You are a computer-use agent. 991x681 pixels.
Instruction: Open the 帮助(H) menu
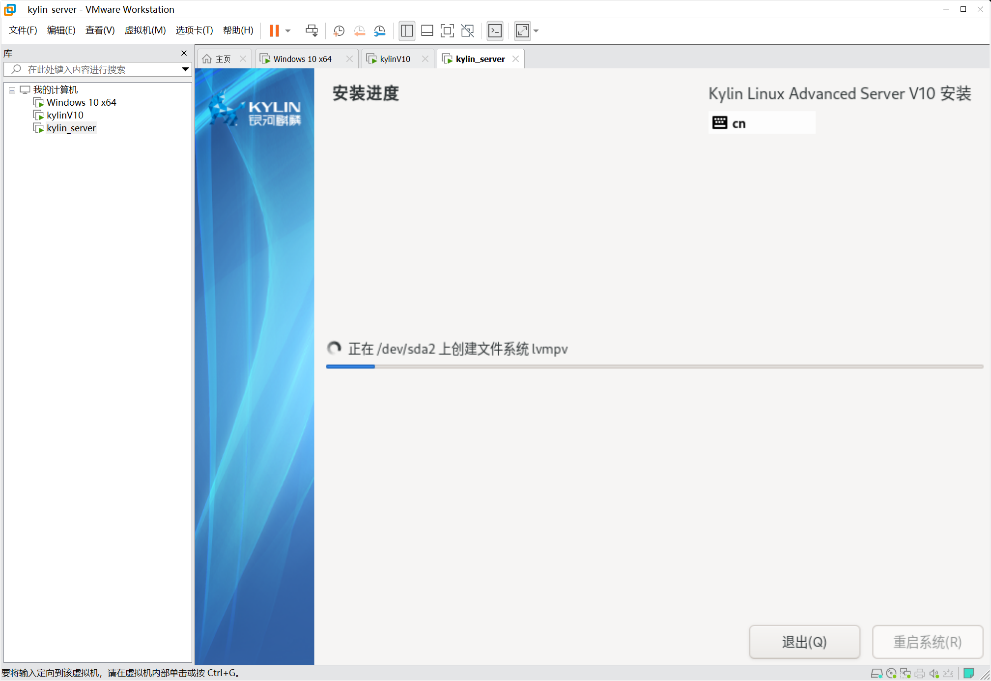(238, 30)
